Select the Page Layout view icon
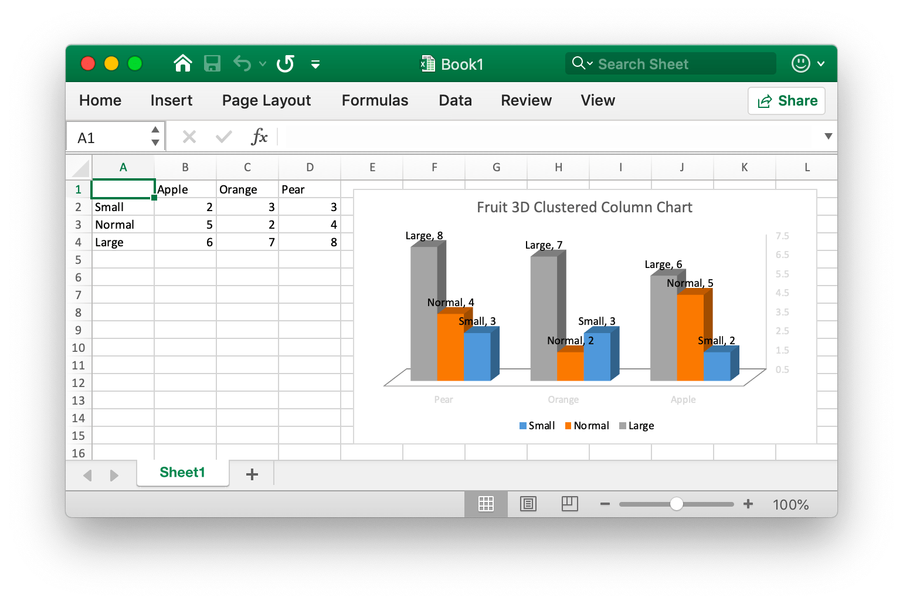Image resolution: width=903 pixels, height=604 pixels. pos(528,504)
